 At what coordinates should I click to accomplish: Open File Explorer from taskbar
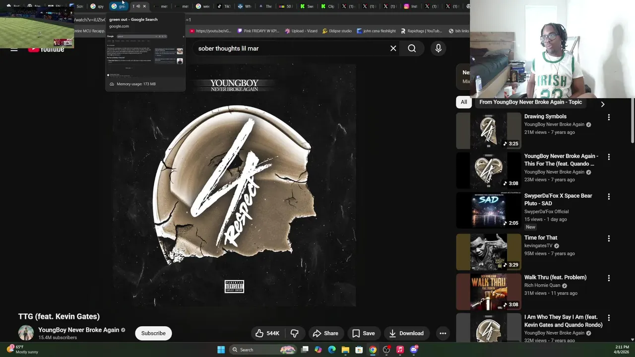[345, 350]
